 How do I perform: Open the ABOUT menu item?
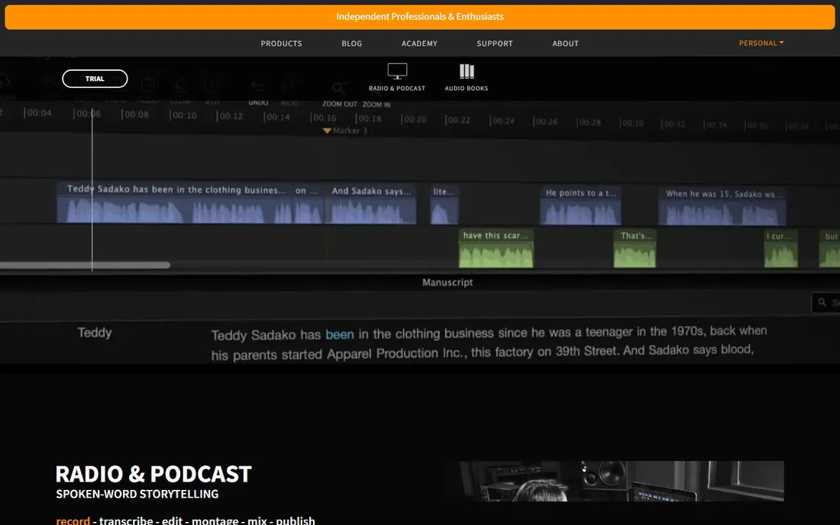[566, 43]
